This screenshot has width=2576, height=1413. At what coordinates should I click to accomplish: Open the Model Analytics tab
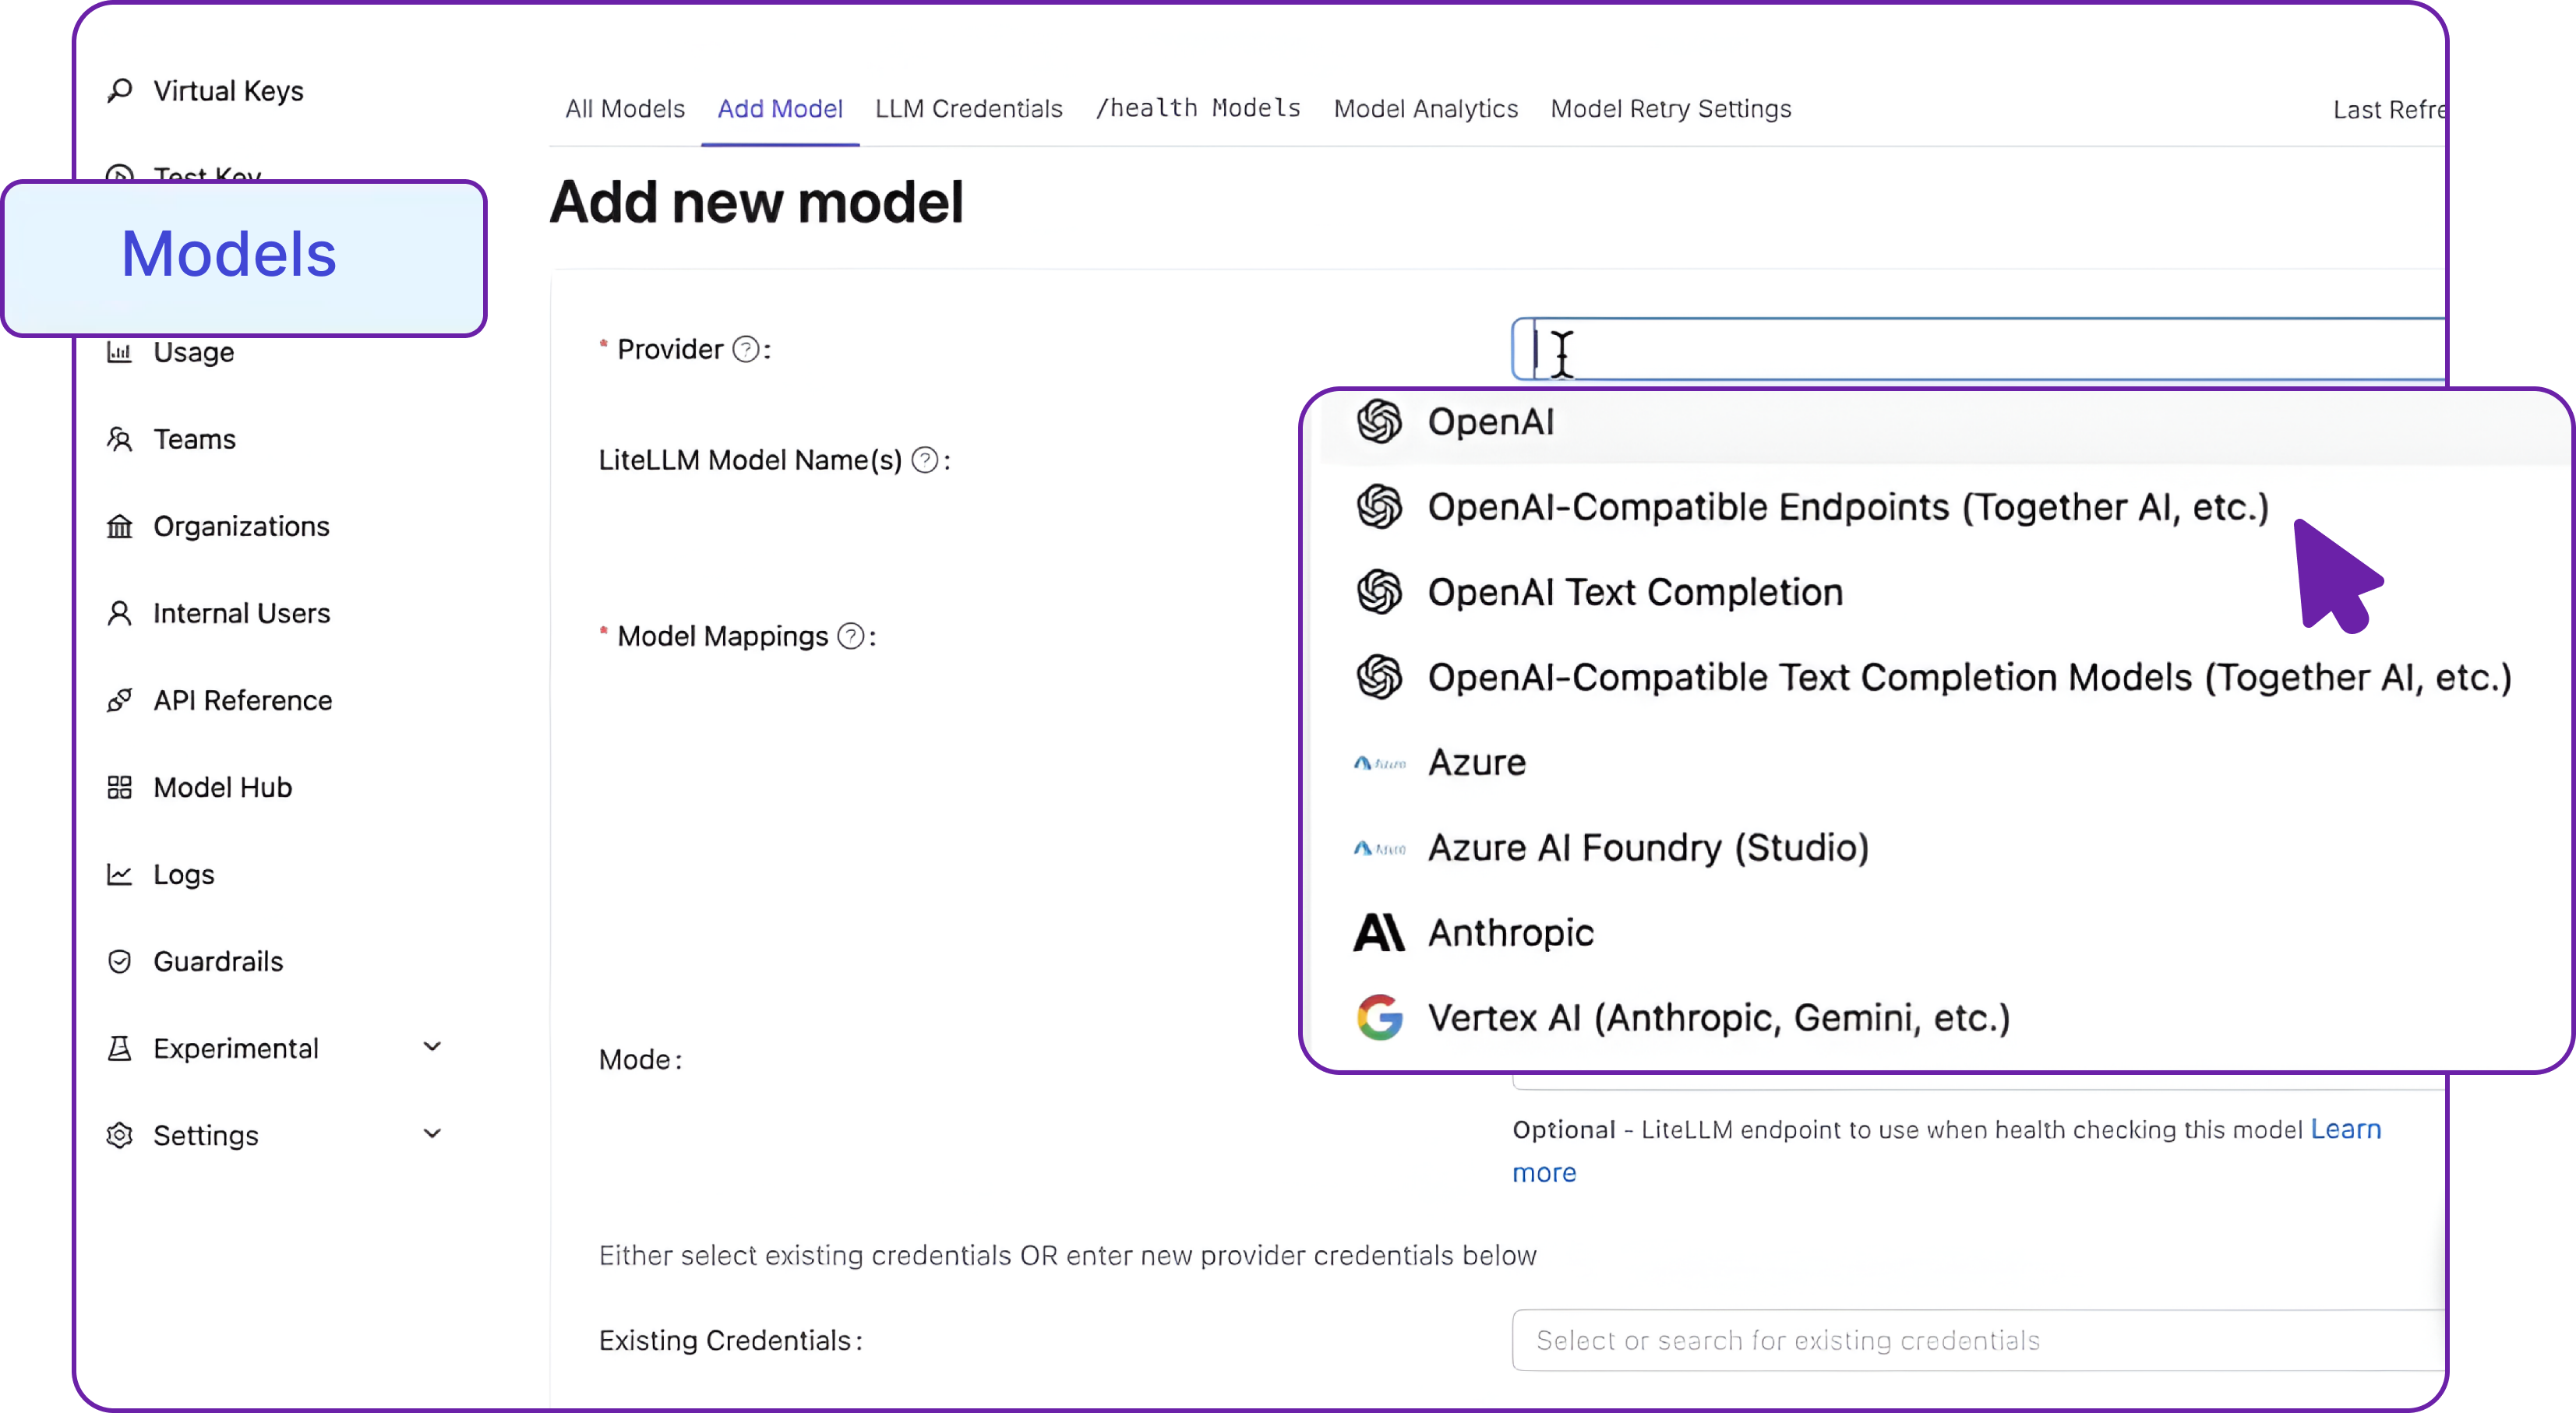(x=1425, y=109)
